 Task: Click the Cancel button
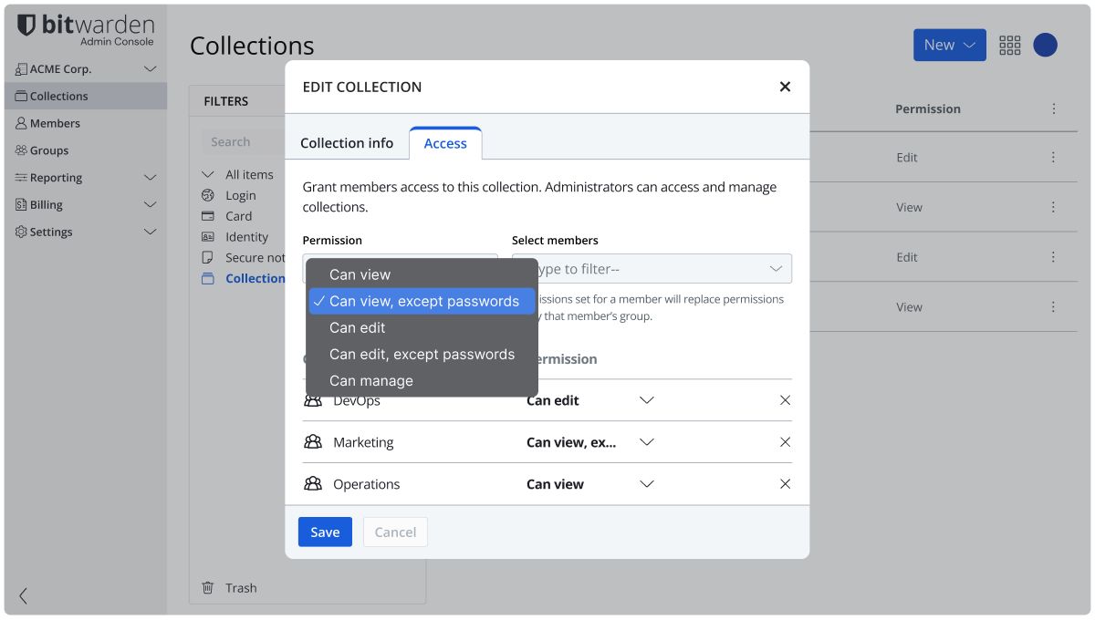(395, 532)
